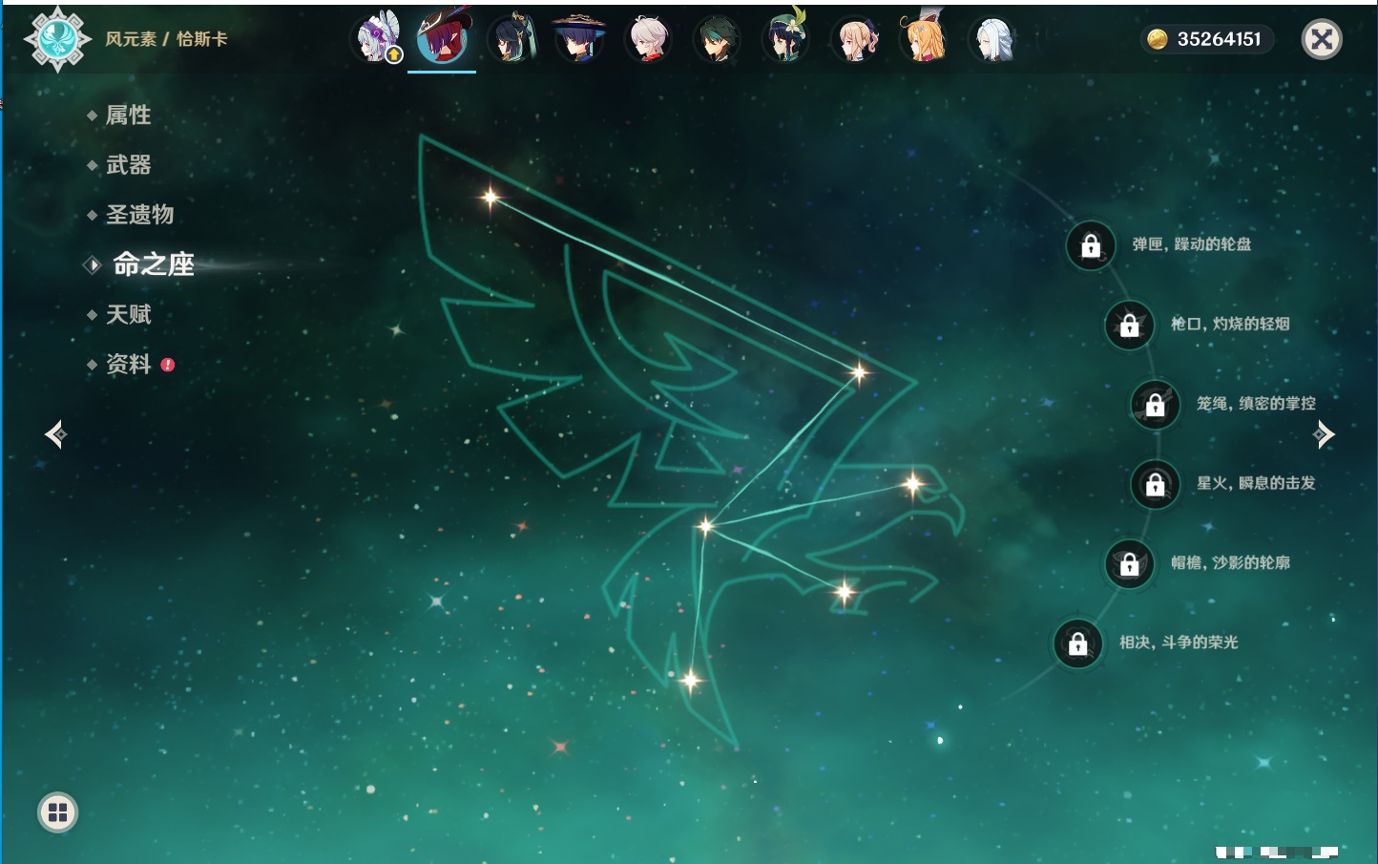Select the orange-haired character portrait with hat

pyautogui.click(x=923, y=37)
